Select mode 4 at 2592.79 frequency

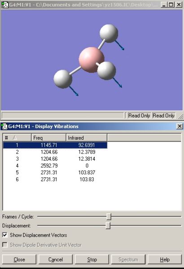click(x=55, y=166)
